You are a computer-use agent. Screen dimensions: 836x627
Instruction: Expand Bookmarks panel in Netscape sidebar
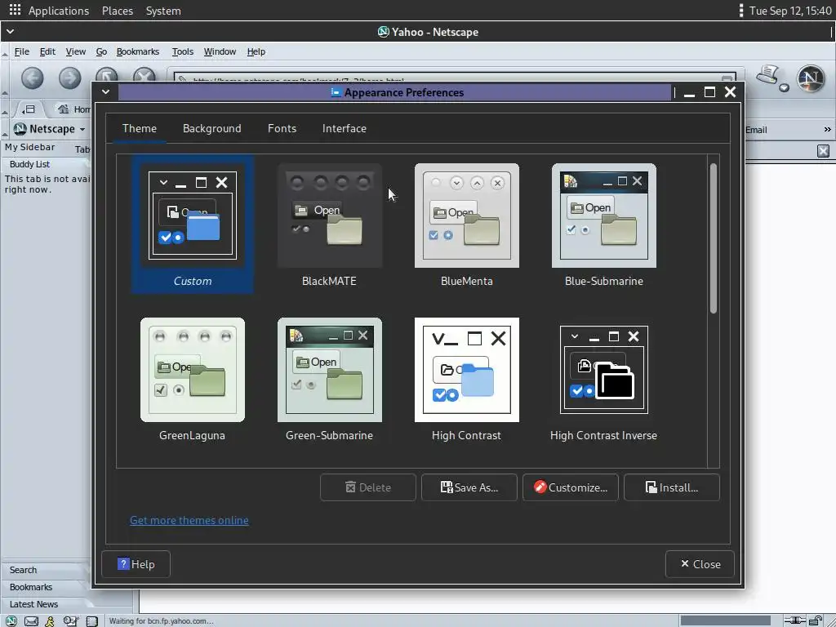point(46,587)
